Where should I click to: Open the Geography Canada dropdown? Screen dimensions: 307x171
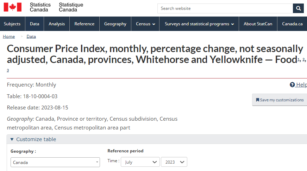point(55,162)
